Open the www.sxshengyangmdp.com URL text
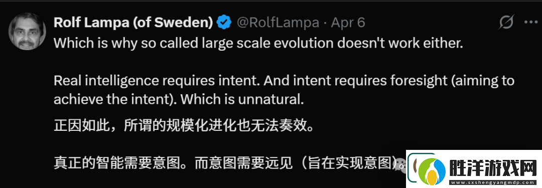The width and height of the screenshot is (542, 188). [493, 183]
